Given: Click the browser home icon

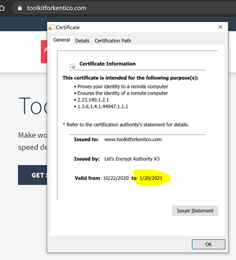Looking at the screenshot, I should click(2, 8).
